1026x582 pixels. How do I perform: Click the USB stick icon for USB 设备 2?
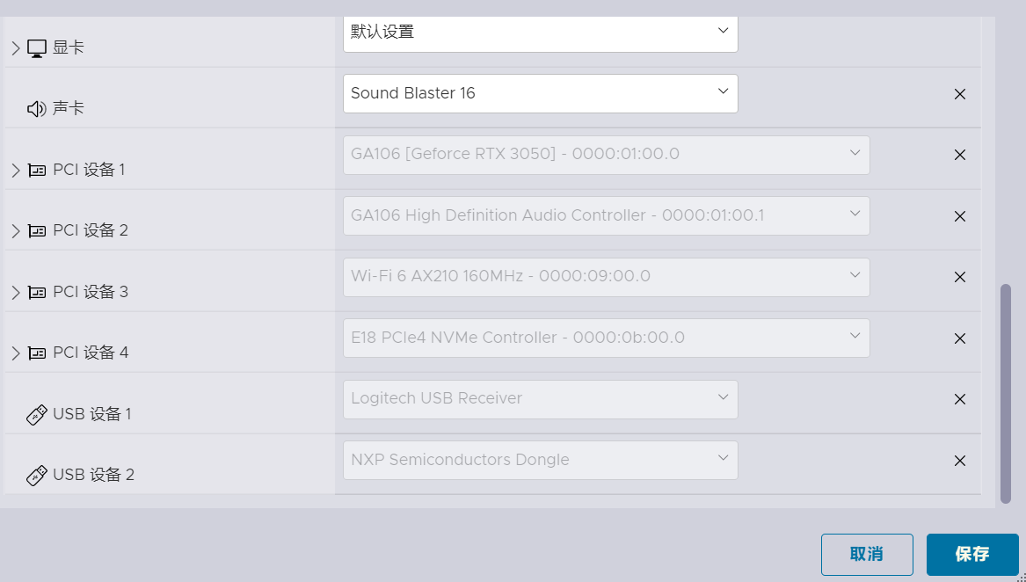(37, 476)
